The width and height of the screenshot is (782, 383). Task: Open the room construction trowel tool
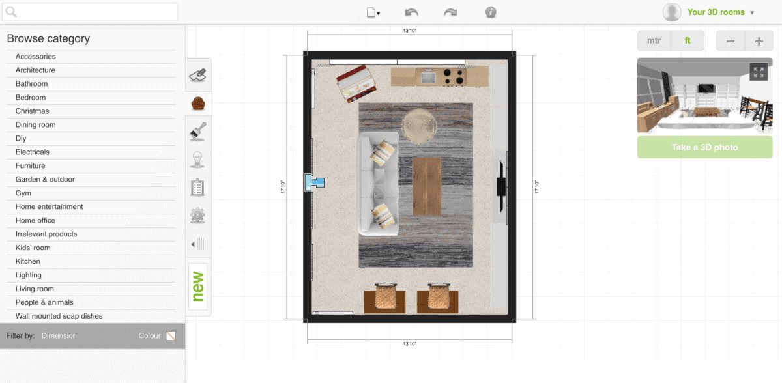coord(198,76)
